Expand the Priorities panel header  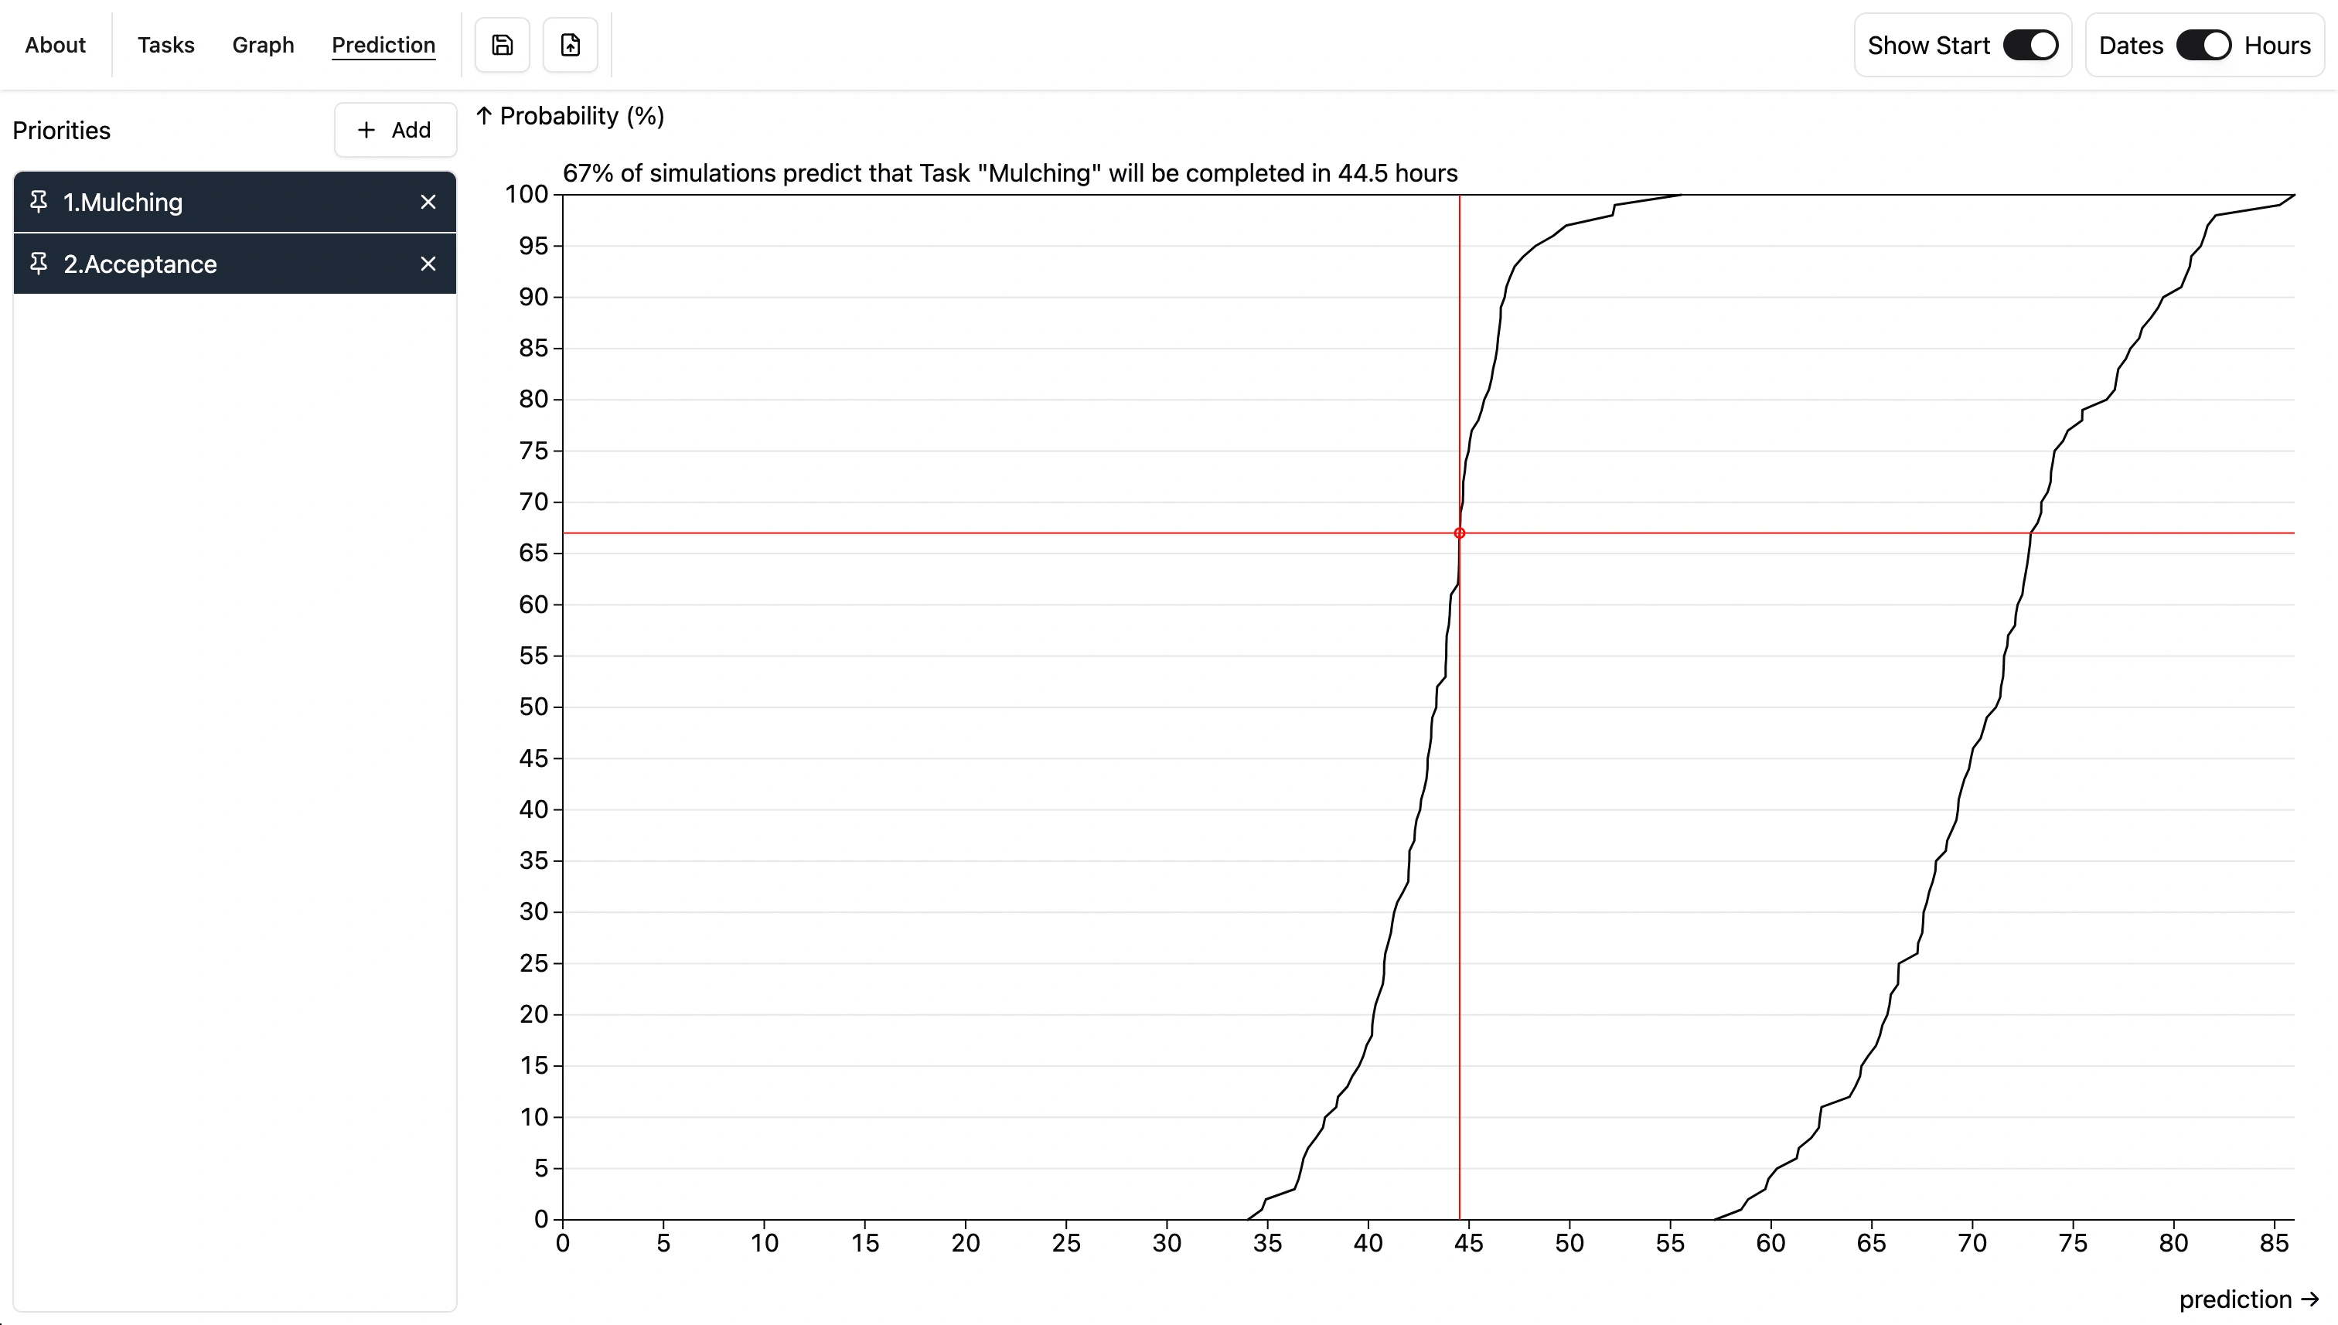click(x=61, y=130)
